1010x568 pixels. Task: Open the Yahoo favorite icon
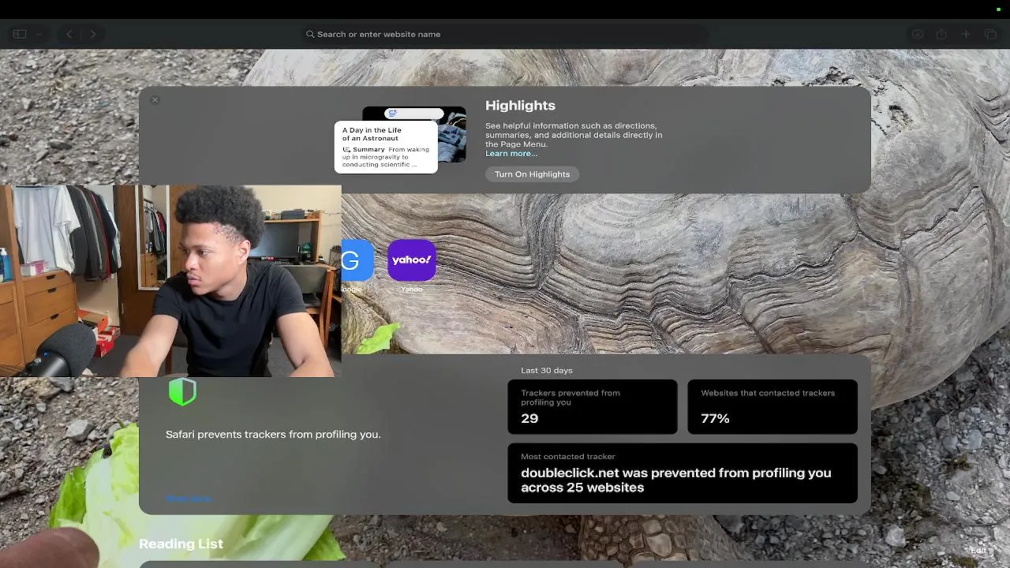pyautogui.click(x=411, y=260)
